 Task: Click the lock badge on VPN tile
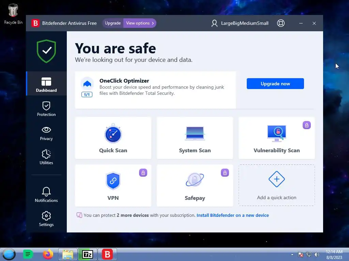[143, 173]
